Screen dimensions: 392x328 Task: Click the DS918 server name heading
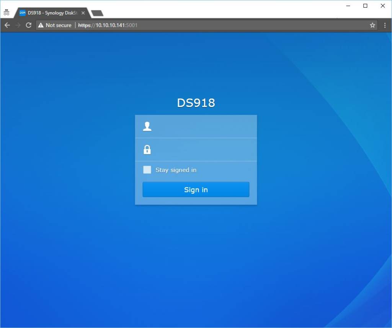(x=196, y=103)
